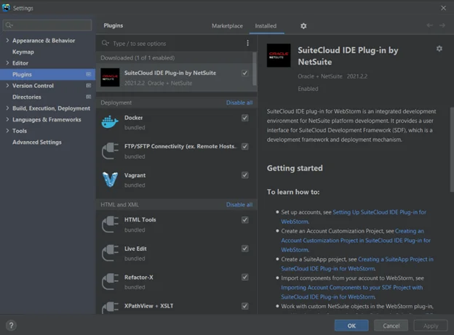Select the Live Edit plugin row
This screenshot has height=335, width=454.
176,254
